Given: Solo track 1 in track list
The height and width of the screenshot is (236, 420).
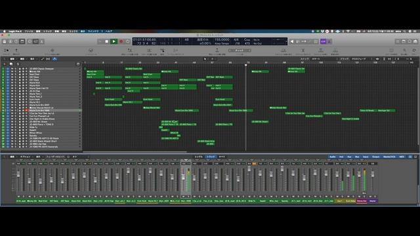Looking at the screenshot, I should point(15,69).
